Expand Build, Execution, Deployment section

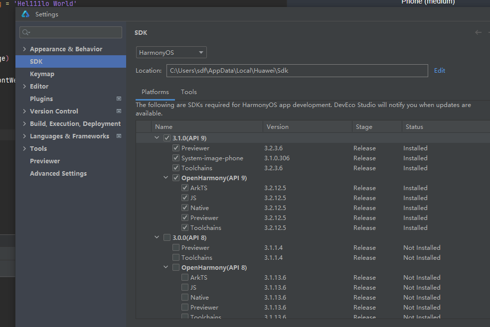pos(24,123)
